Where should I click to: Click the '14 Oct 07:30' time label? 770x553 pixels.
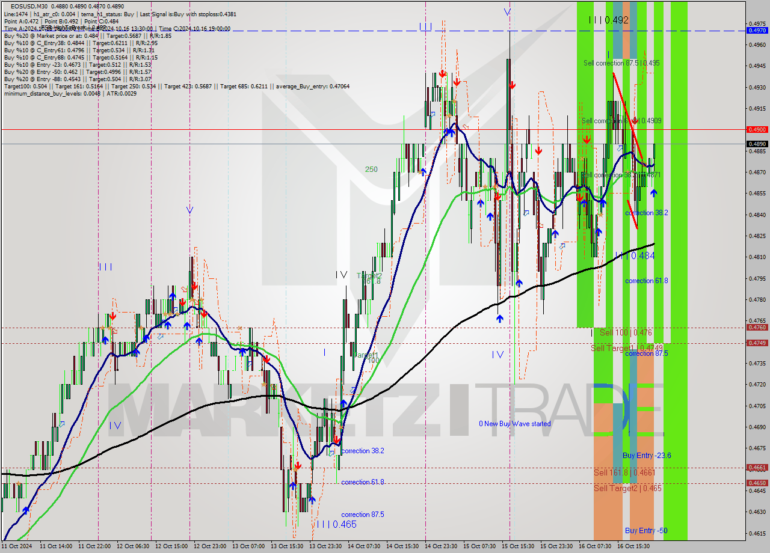tap(364, 546)
